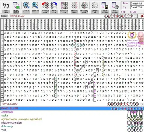The height and width of the screenshot is (132, 144).
Task: Click matrix row number 17 header
Action: (2, 100)
